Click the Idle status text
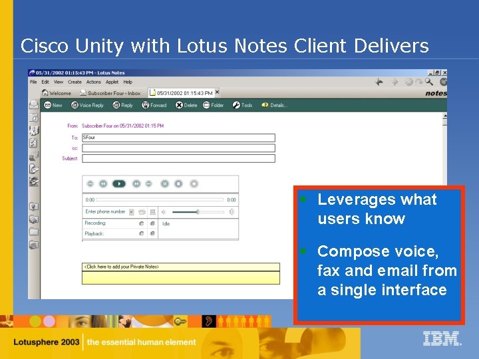 point(166,224)
